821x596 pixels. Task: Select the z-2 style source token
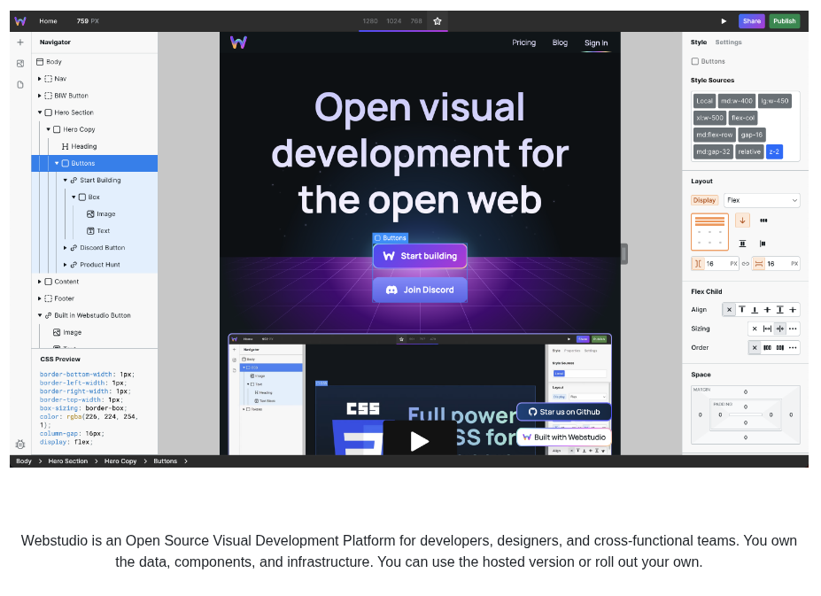774,152
